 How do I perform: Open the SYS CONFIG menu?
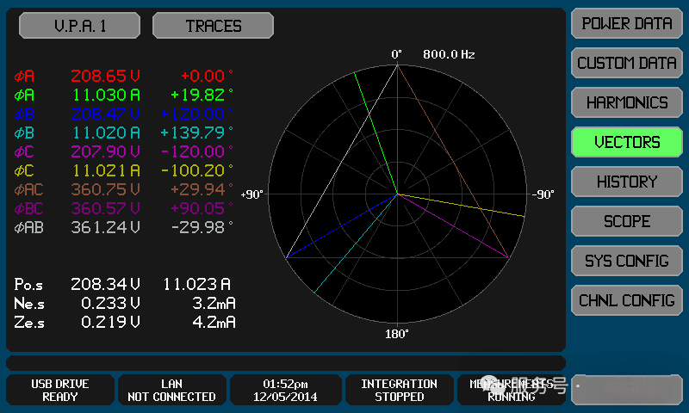pyautogui.click(x=626, y=262)
